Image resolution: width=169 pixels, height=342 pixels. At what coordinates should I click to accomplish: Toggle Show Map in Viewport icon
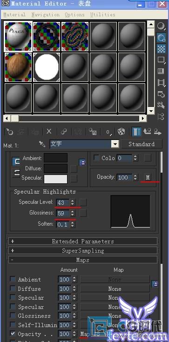[x=121, y=132]
